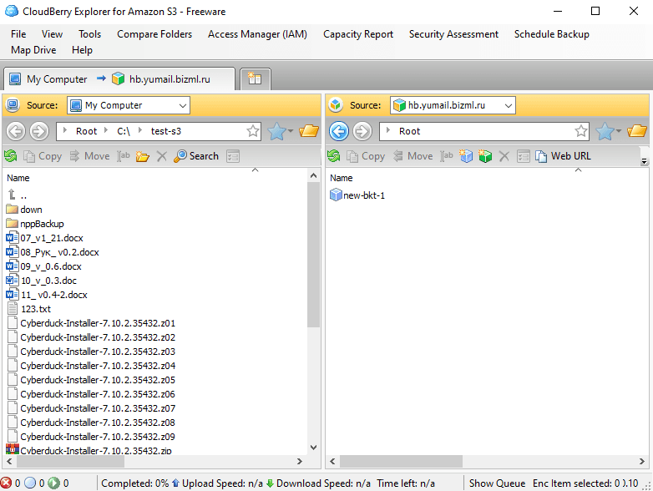Click Refresh icon in left pane toolbar
Screen dimensions: 653x491
(x=11, y=156)
